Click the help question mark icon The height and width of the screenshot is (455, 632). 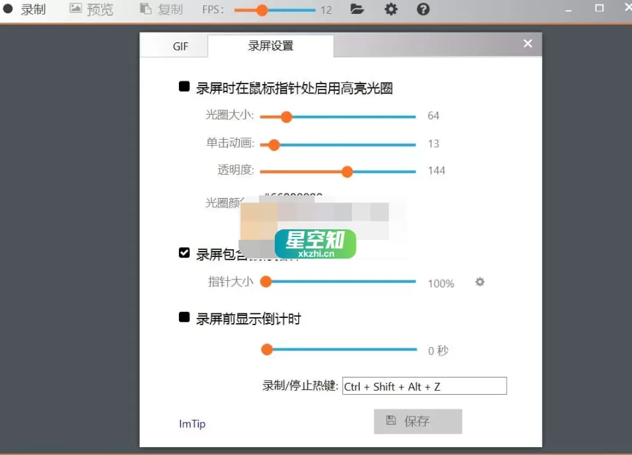423,9
